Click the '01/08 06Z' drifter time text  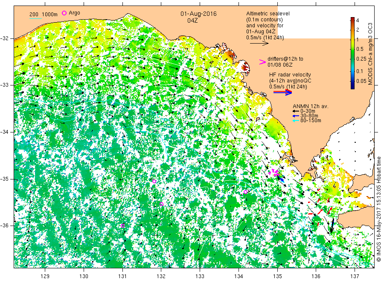click(x=280, y=65)
